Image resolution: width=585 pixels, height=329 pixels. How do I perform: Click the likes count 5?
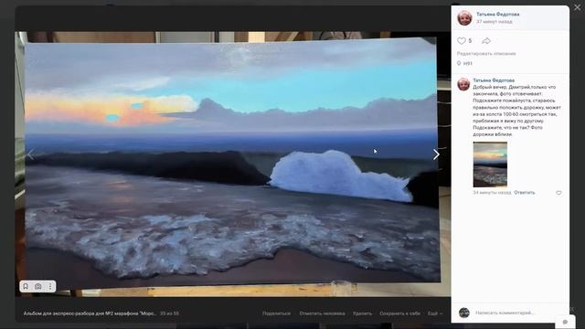pos(470,40)
